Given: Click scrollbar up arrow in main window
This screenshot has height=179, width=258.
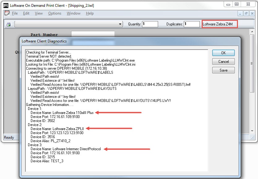Looking at the screenshot, I should pyautogui.click(x=252, y=32).
